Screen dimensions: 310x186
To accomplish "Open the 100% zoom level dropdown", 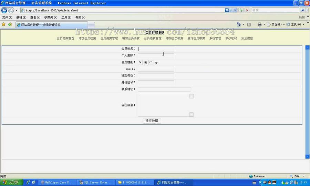I will click(303, 176).
